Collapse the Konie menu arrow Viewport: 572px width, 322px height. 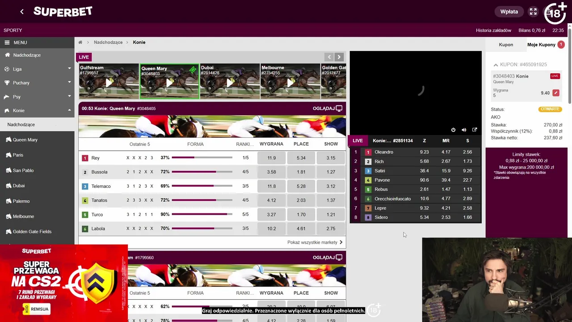point(69,110)
